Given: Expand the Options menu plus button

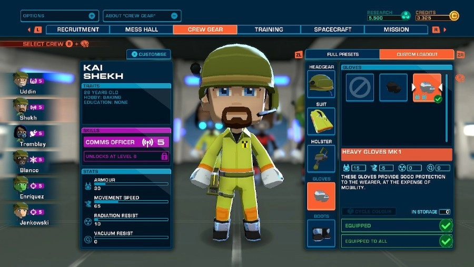Looking at the screenshot, I should pos(92,16).
